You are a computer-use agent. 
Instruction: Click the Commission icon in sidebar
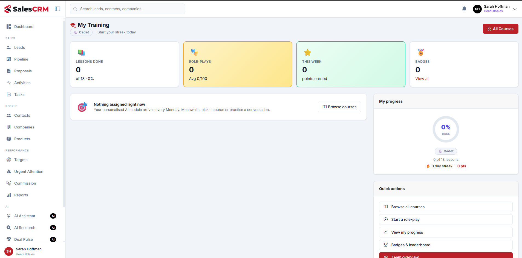point(9,183)
